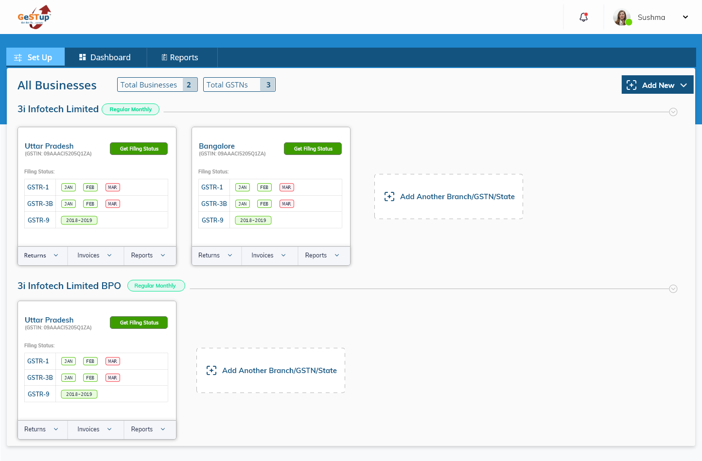The image size is (702, 461).
Task: Click plus icon beside 3i Infotech Limited's Add Another Branch
Action: click(x=389, y=197)
